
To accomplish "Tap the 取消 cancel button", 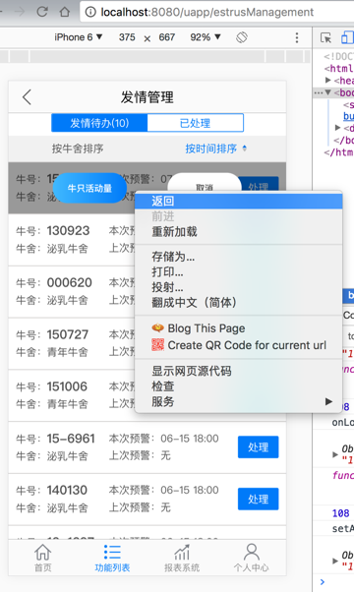I will pyautogui.click(x=205, y=183).
